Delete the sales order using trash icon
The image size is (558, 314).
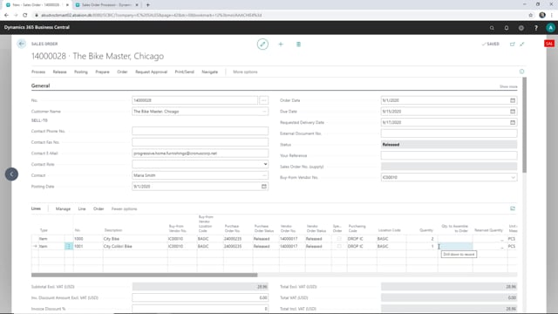298,44
